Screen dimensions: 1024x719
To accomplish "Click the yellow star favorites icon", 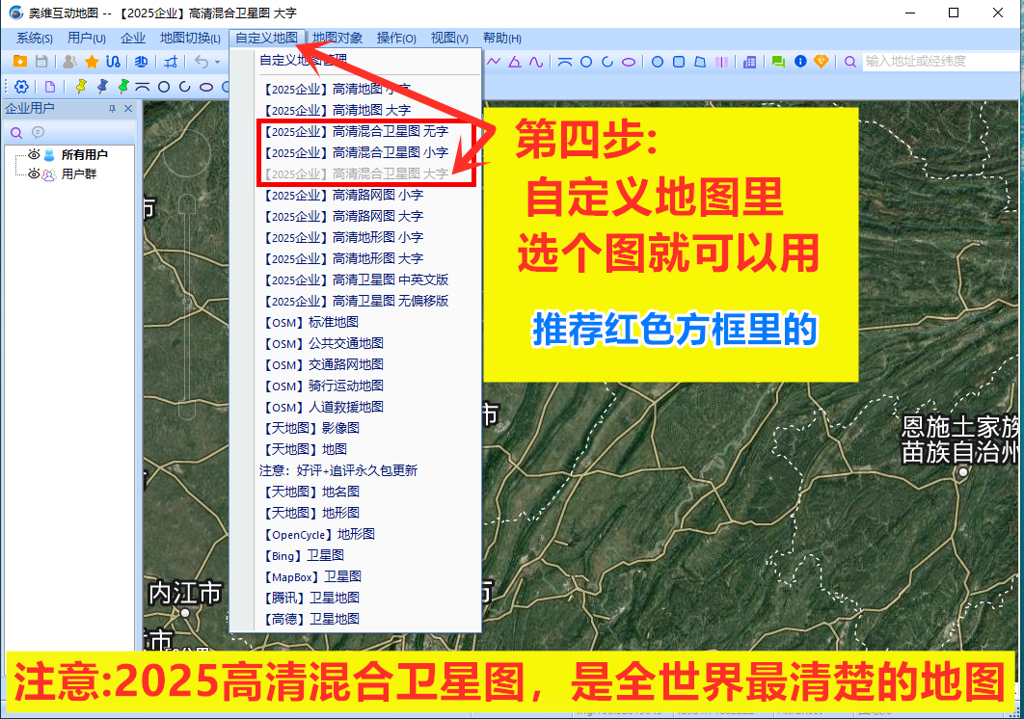I will click(x=92, y=62).
